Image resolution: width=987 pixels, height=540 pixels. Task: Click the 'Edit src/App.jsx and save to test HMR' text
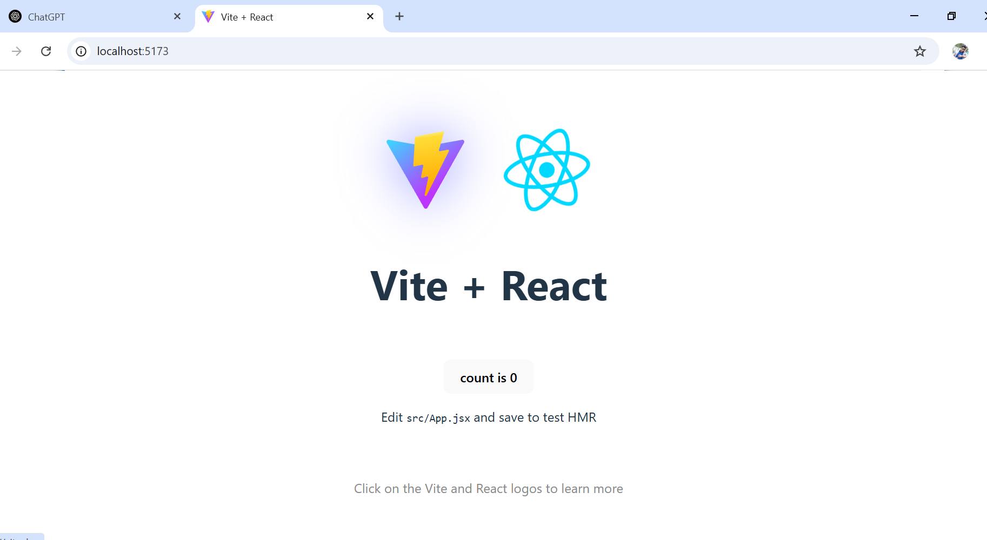click(489, 417)
